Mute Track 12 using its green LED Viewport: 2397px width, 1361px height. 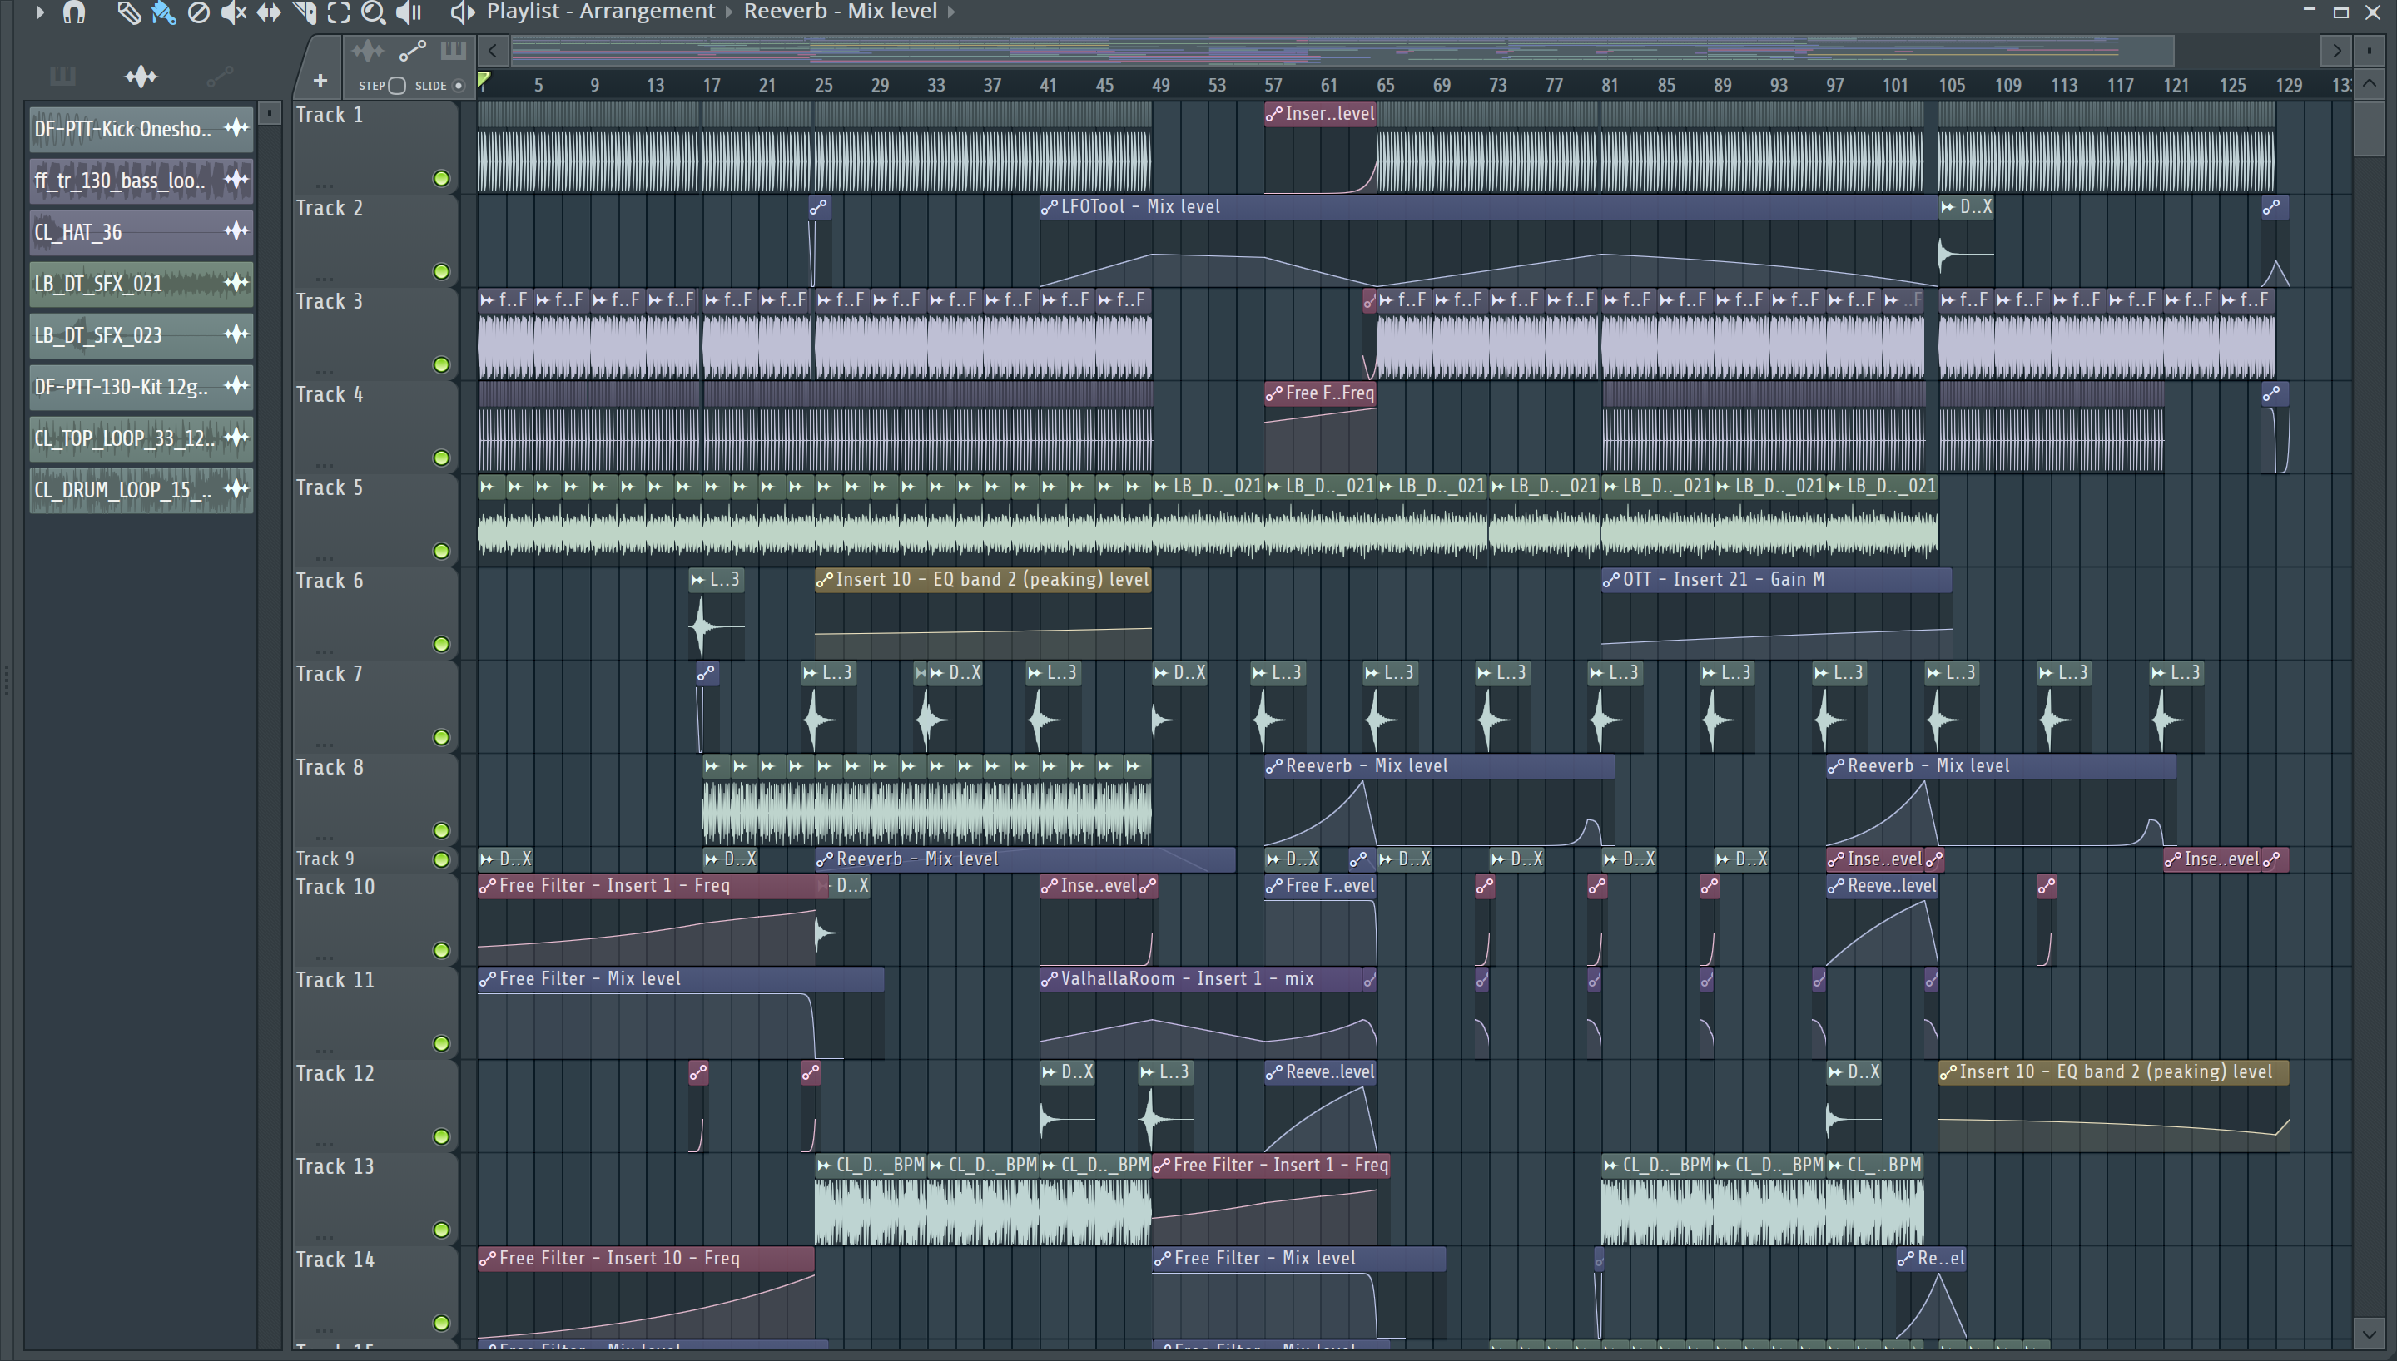(x=441, y=1136)
